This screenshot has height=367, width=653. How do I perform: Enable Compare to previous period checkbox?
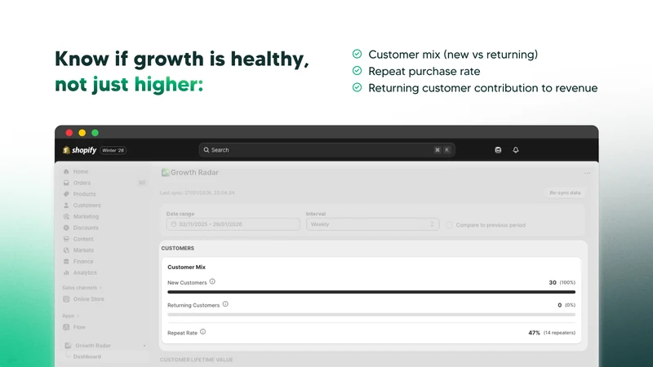click(x=449, y=225)
